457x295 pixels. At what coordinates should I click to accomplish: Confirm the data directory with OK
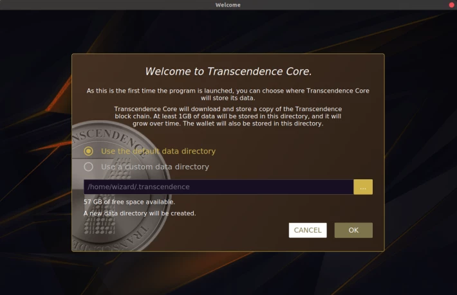353,230
